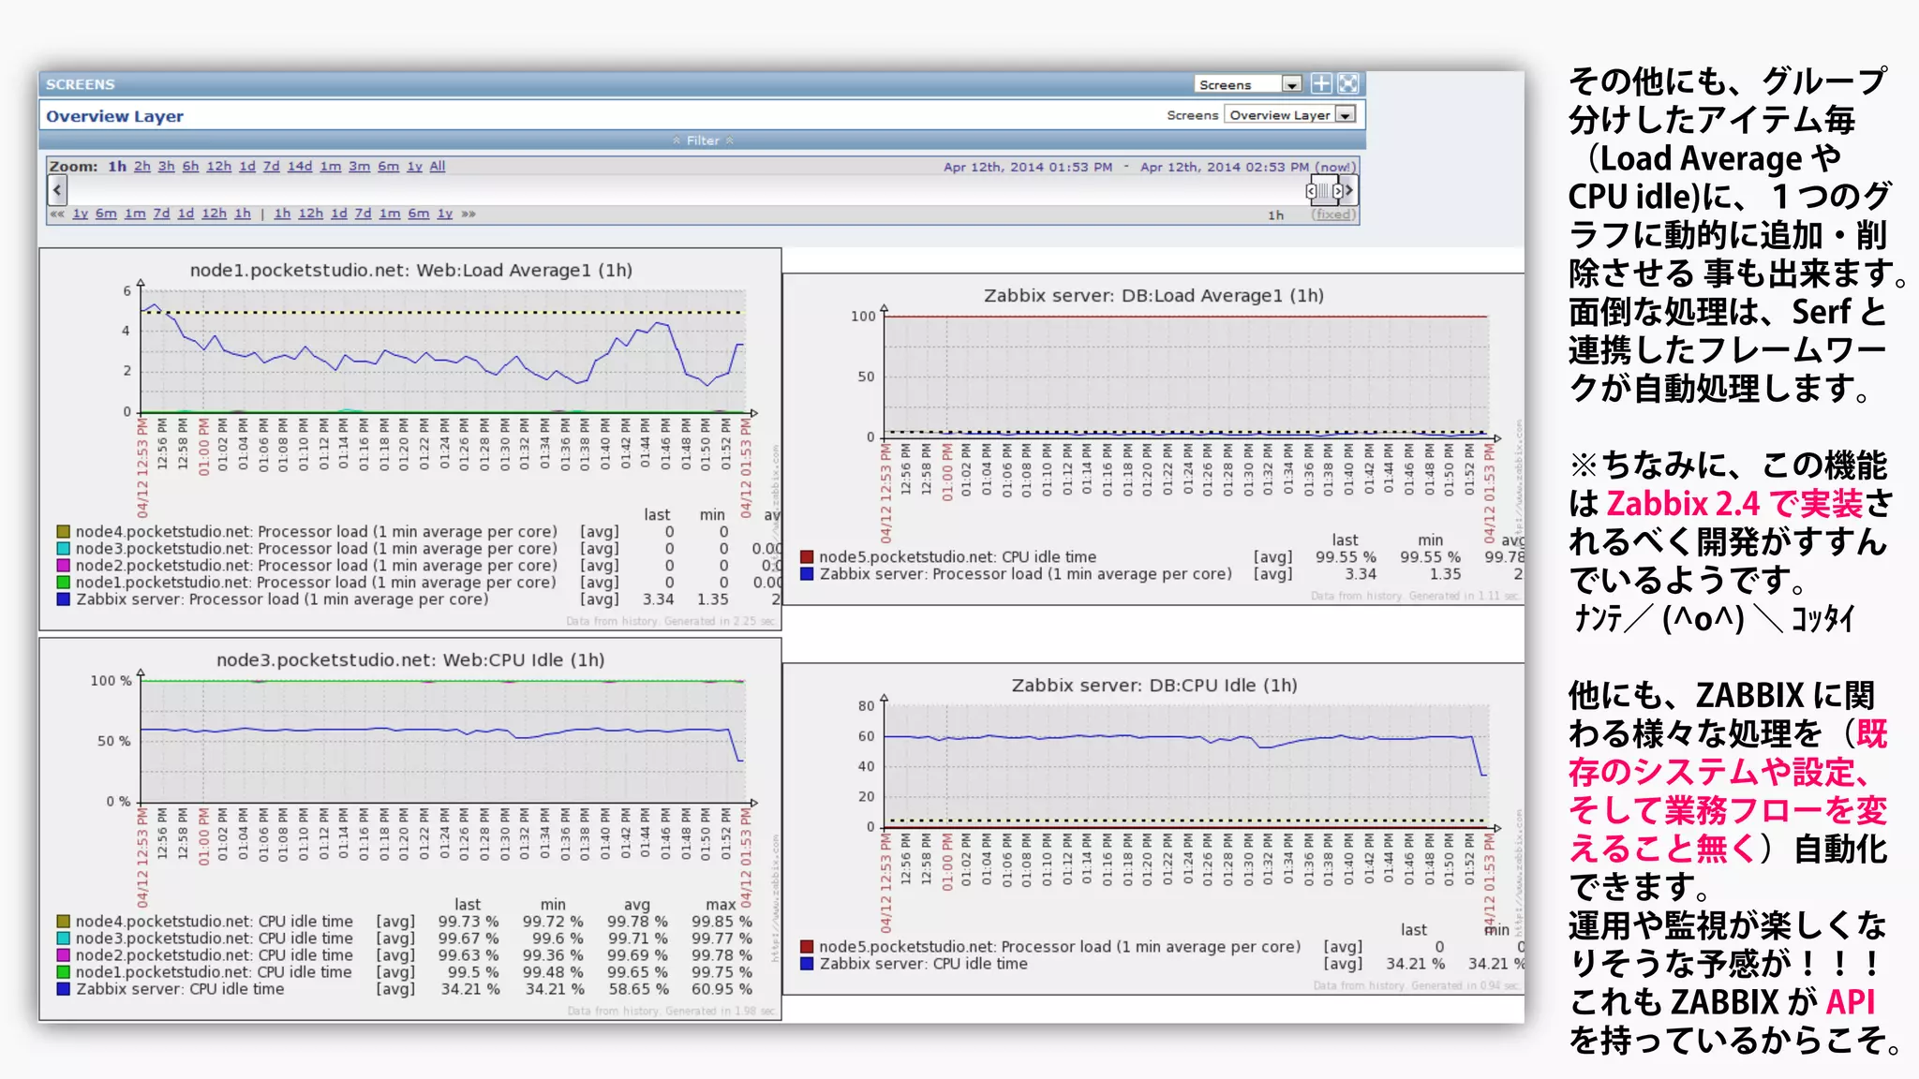This screenshot has height=1079, width=1919.
Task: Select the All zoom option
Action: coord(438,167)
